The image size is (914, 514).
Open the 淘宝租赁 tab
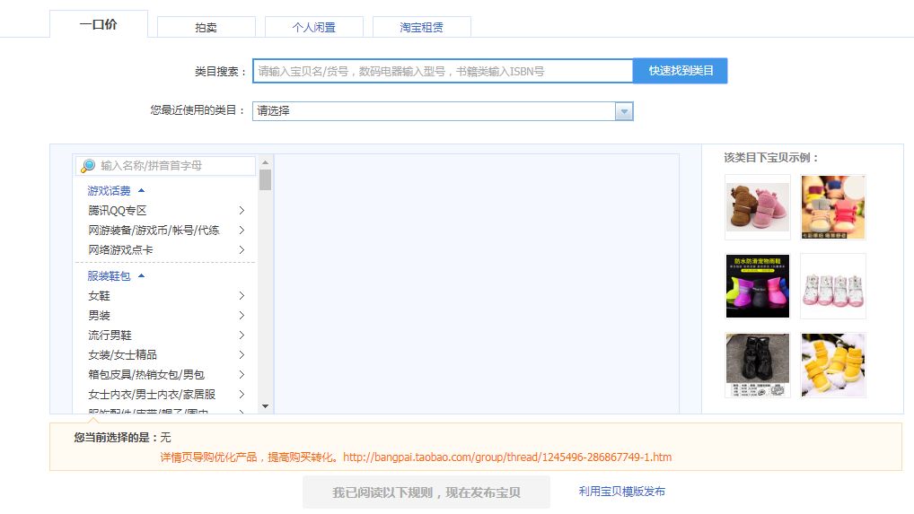click(x=421, y=28)
